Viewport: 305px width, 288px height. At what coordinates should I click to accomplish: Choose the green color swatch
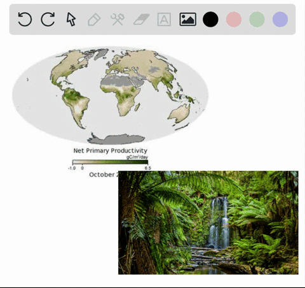[x=257, y=19]
